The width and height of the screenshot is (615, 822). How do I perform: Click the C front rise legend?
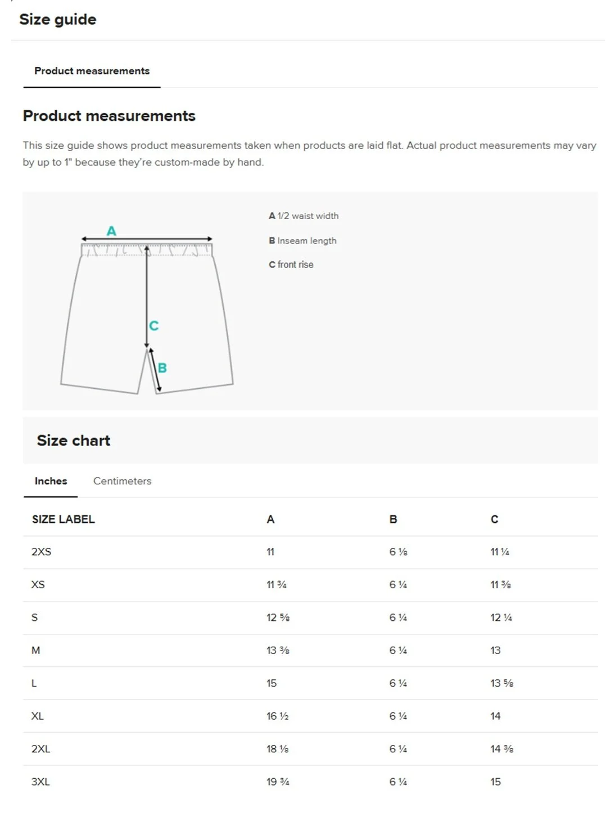coord(291,265)
